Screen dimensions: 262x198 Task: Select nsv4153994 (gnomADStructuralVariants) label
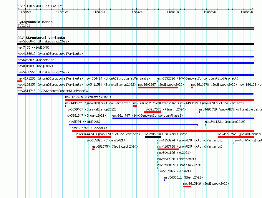click(x=190, y=140)
